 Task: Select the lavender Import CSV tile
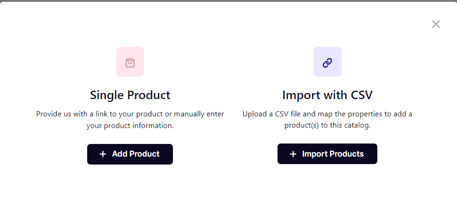click(x=327, y=62)
